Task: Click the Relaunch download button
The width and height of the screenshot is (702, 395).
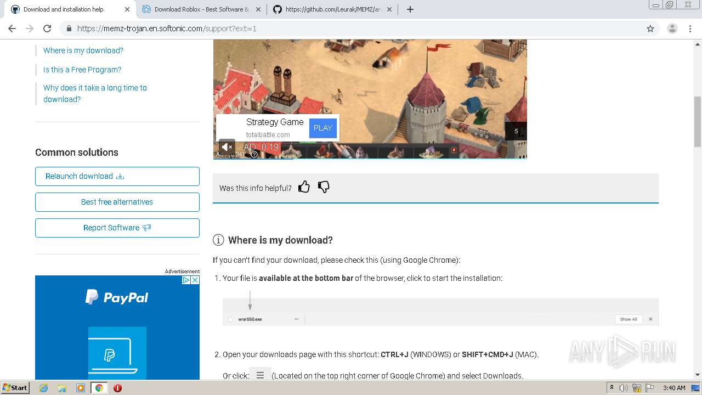Action: [x=117, y=176]
